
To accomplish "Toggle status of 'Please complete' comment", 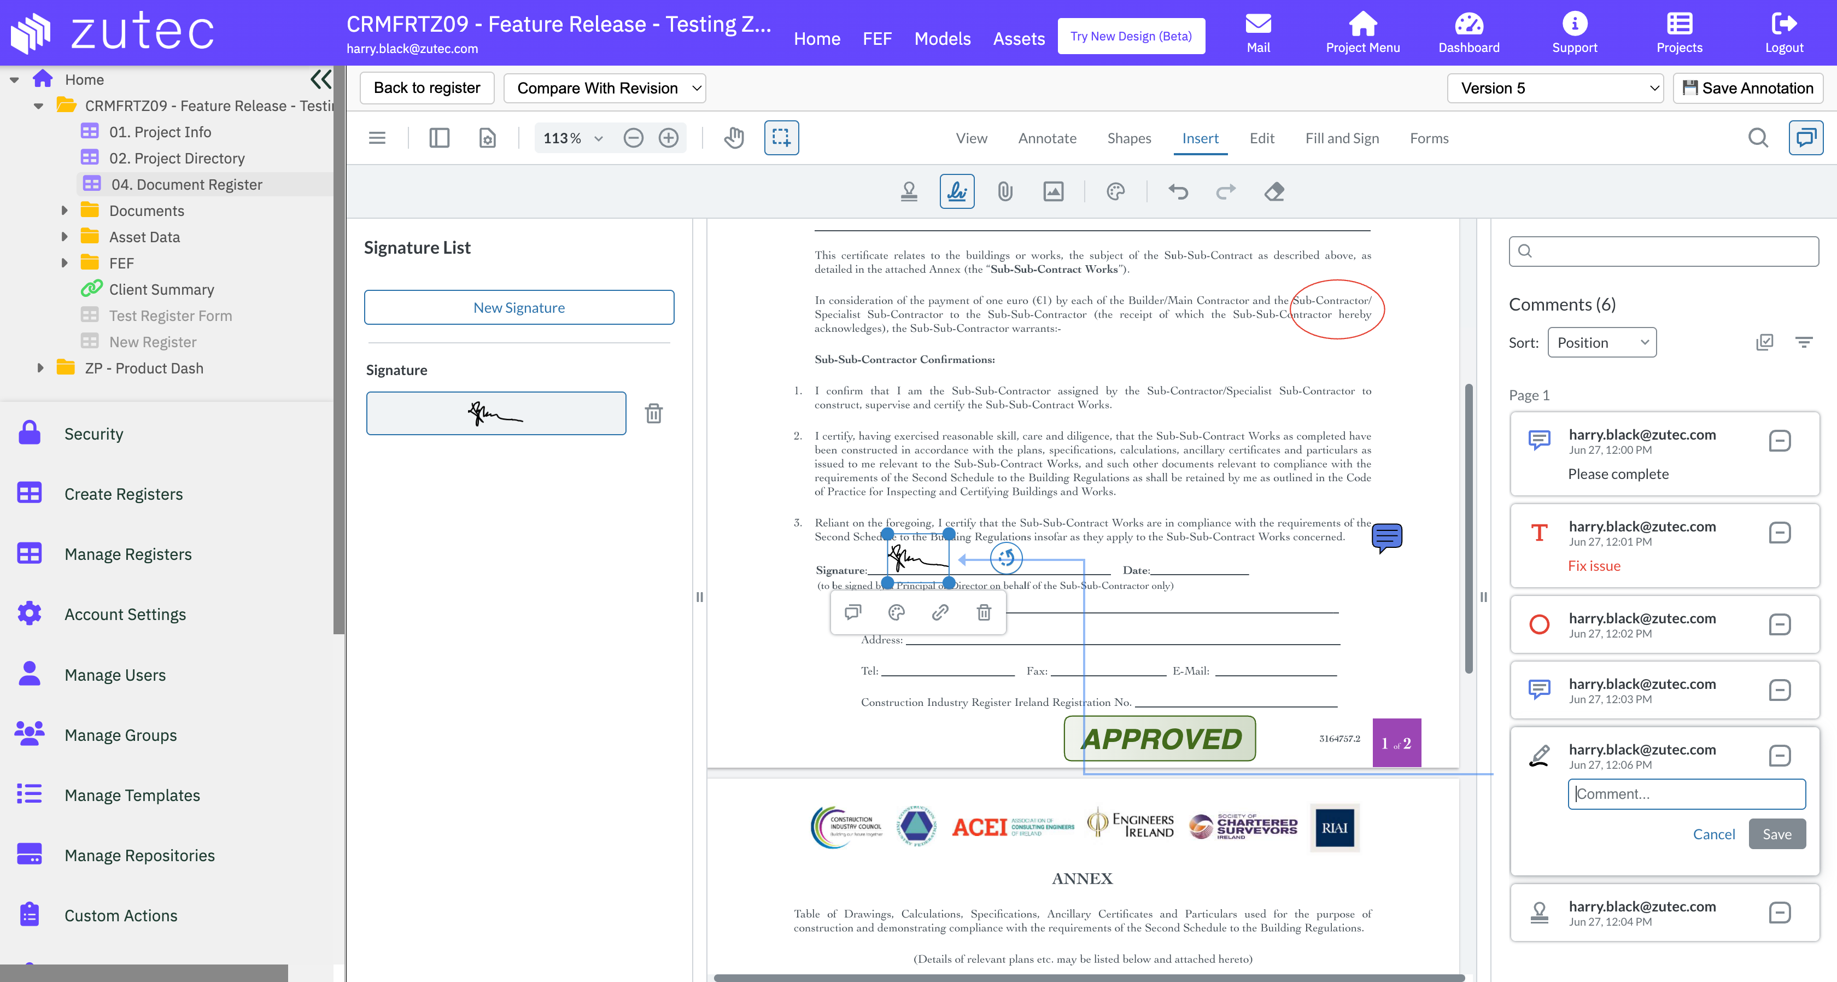I will 1779,441.
